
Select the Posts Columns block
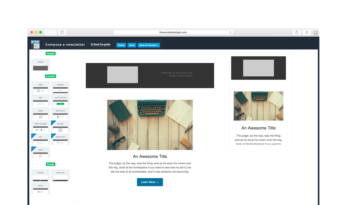[40, 127]
